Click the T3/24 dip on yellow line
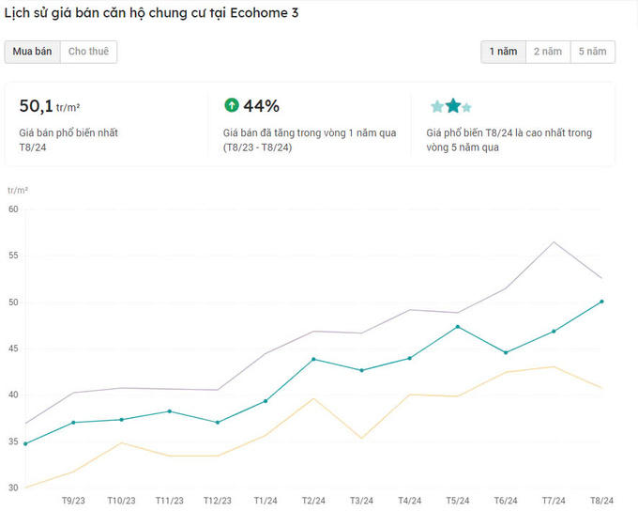 tap(361, 439)
